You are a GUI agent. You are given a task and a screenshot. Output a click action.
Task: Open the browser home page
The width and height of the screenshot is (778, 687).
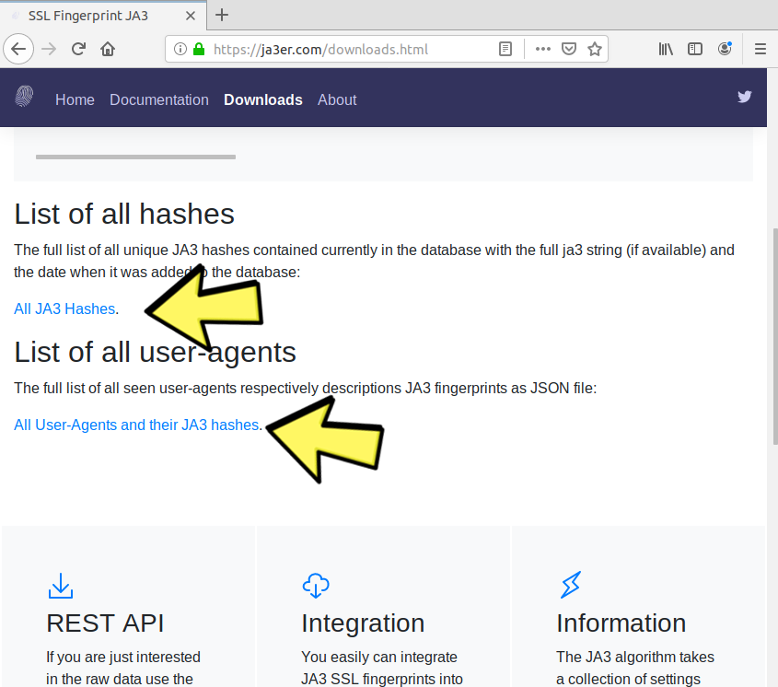pyautogui.click(x=108, y=49)
